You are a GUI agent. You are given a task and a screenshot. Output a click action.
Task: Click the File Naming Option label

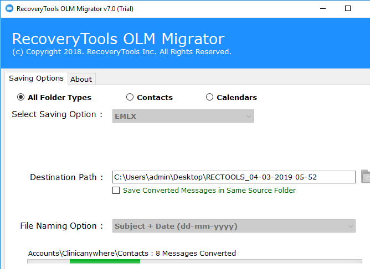click(x=61, y=226)
